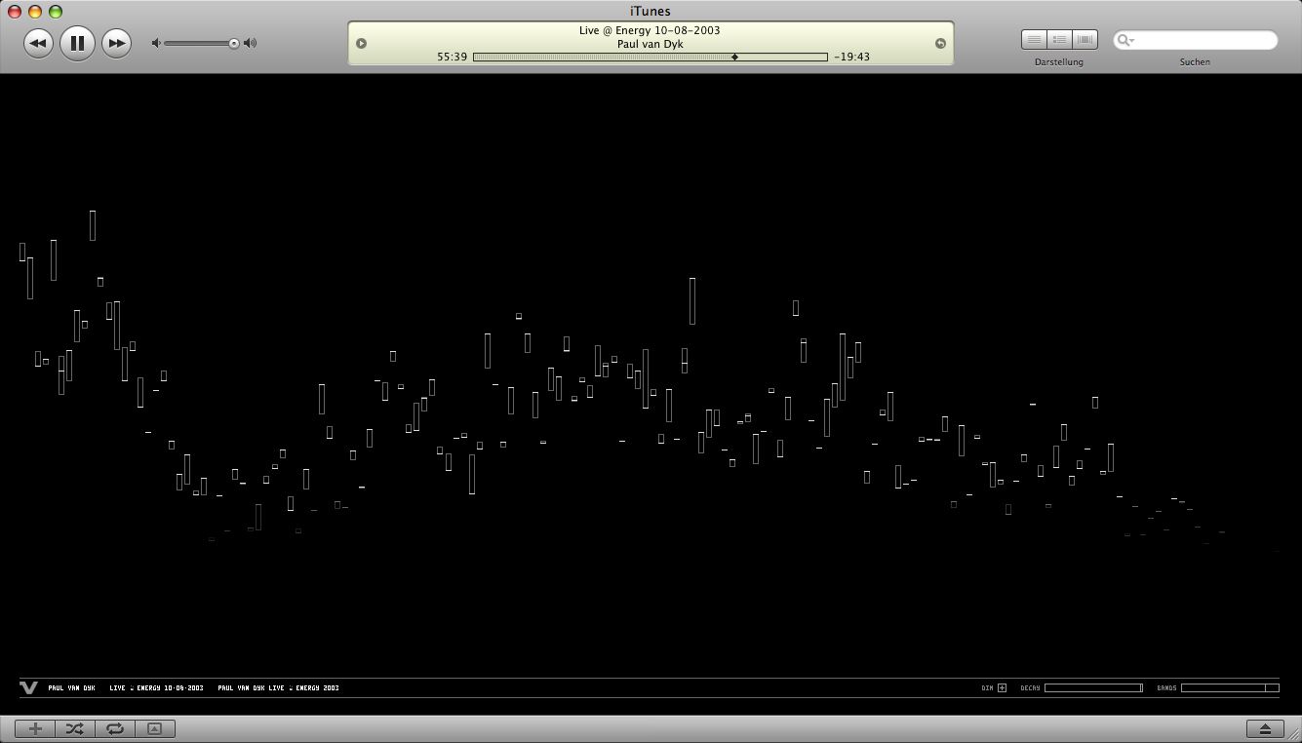Open the search magnifier dropdown
This screenshot has height=743, width=1302.
coord(1125,40)
